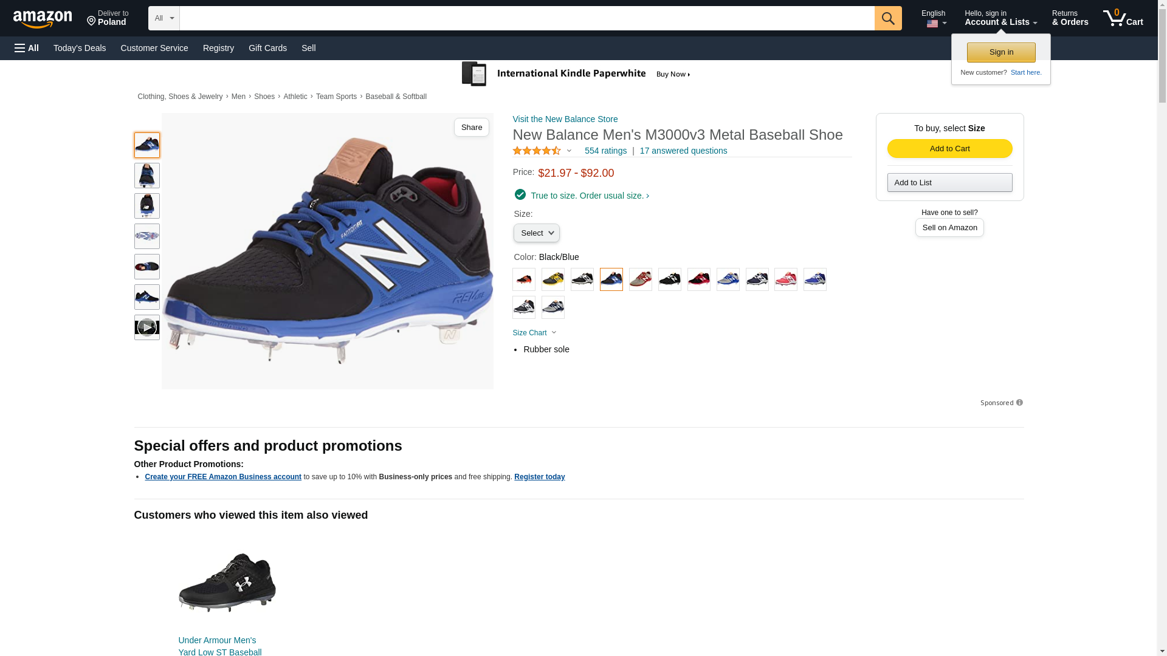Select the black and yellow color swatch

coord(553,279)
